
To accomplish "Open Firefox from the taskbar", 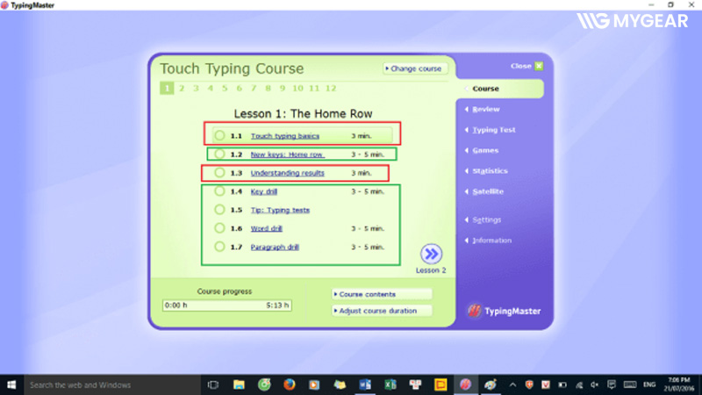I will 290,384.
